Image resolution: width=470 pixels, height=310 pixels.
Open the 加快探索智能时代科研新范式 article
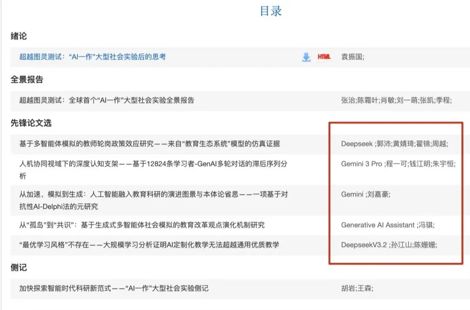point(114,288)
